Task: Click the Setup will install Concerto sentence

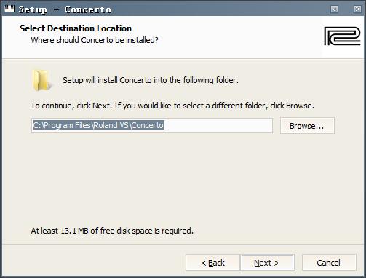Action: [151, 80]
